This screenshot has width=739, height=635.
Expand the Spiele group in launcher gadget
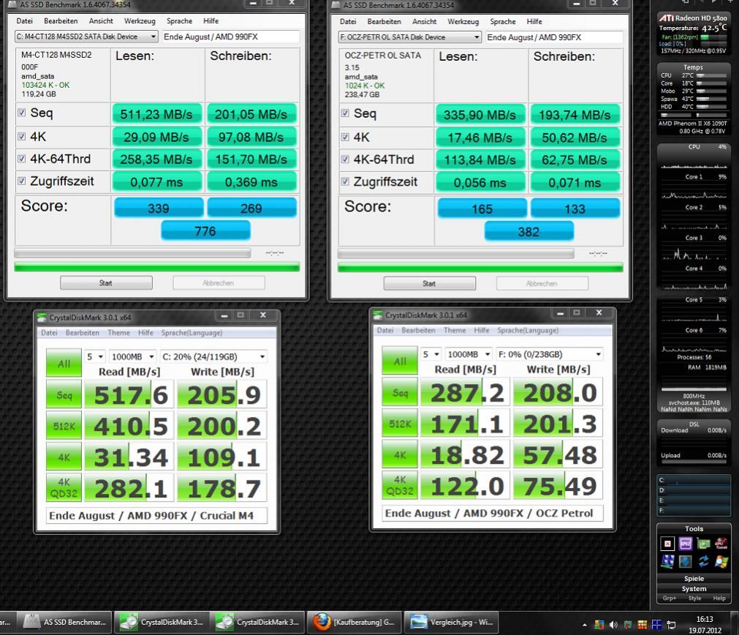click(694, 579)
